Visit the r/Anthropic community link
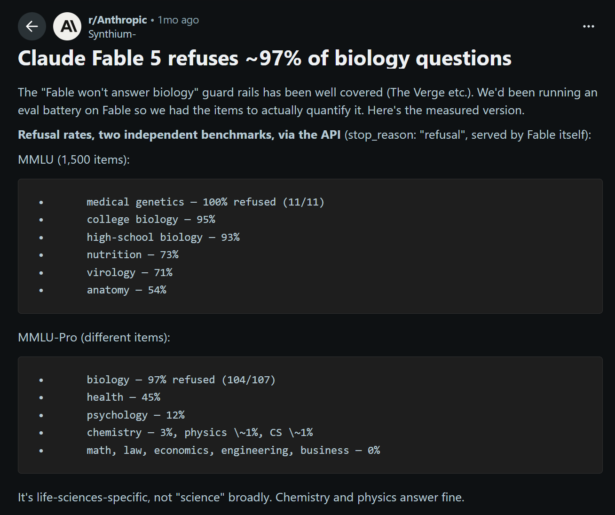Image resolution: width=615 pixels, height=515 pixels. [x=118, y=20]
